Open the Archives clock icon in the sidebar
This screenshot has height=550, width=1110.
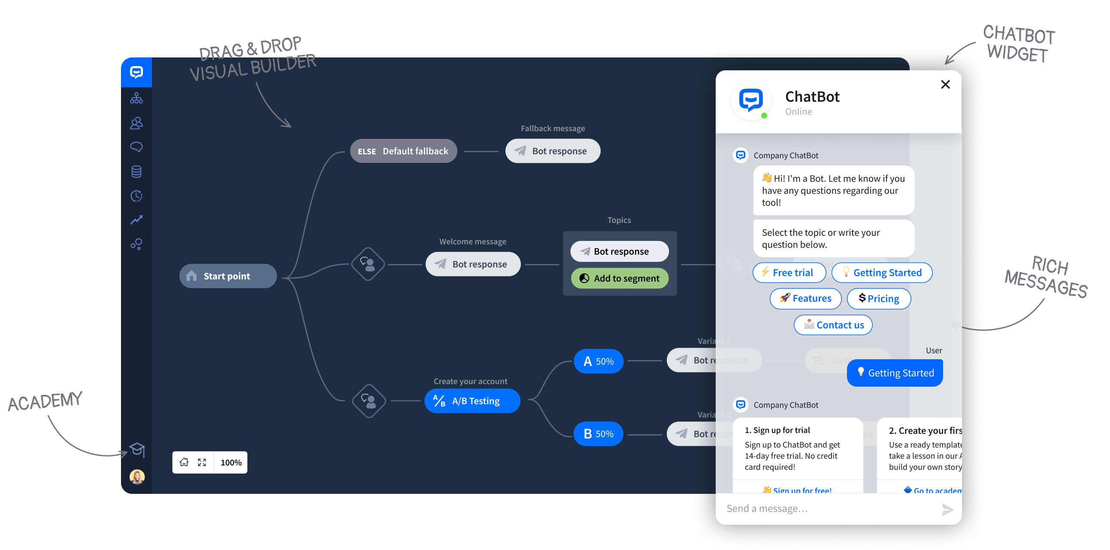coord(136,196)
